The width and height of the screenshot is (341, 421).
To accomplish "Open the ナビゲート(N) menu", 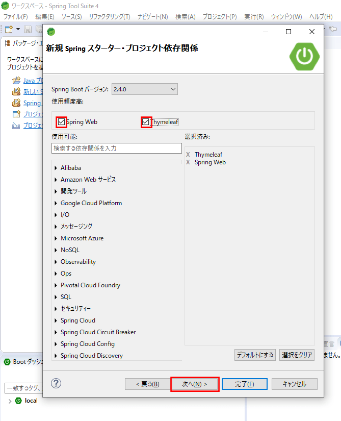I will [153, 17].
